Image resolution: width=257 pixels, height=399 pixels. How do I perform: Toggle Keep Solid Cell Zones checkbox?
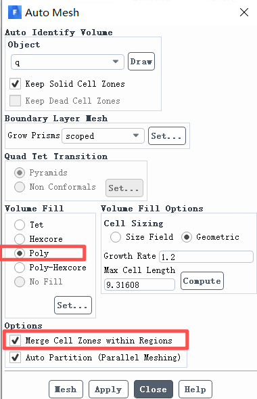(15, 84)
